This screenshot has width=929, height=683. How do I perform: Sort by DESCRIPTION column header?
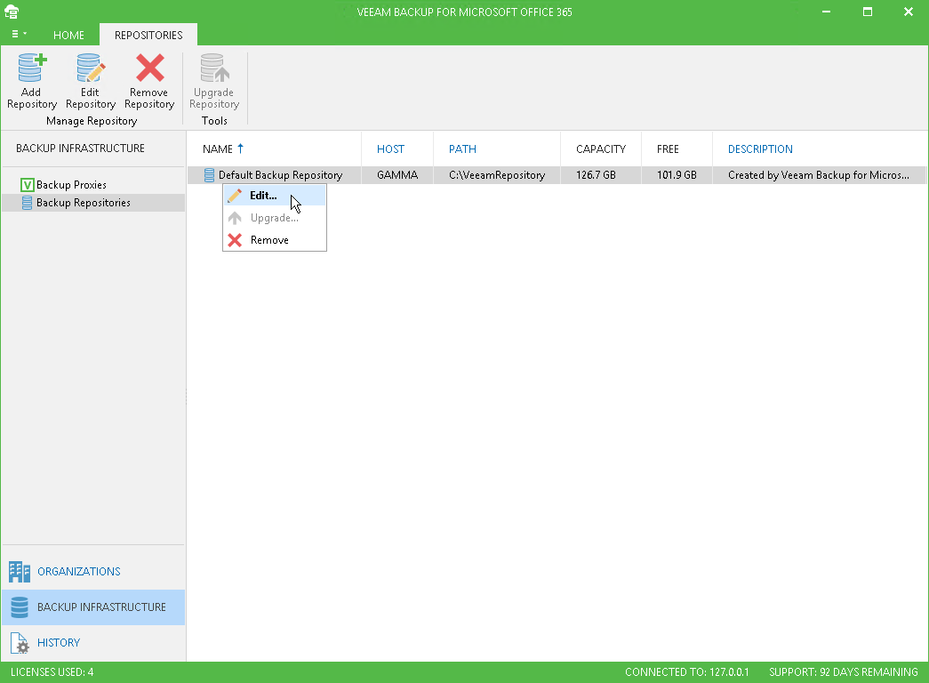tap(760, 149)
